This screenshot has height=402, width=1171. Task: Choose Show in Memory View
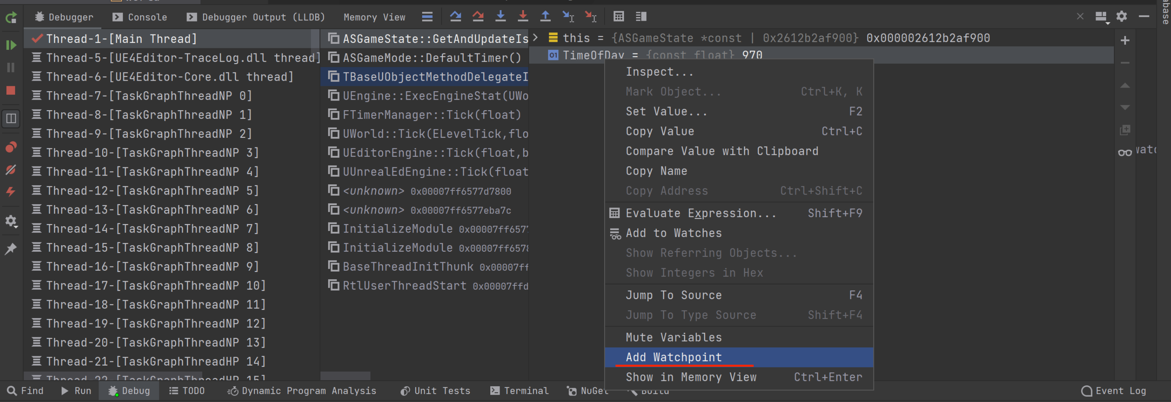739,377
